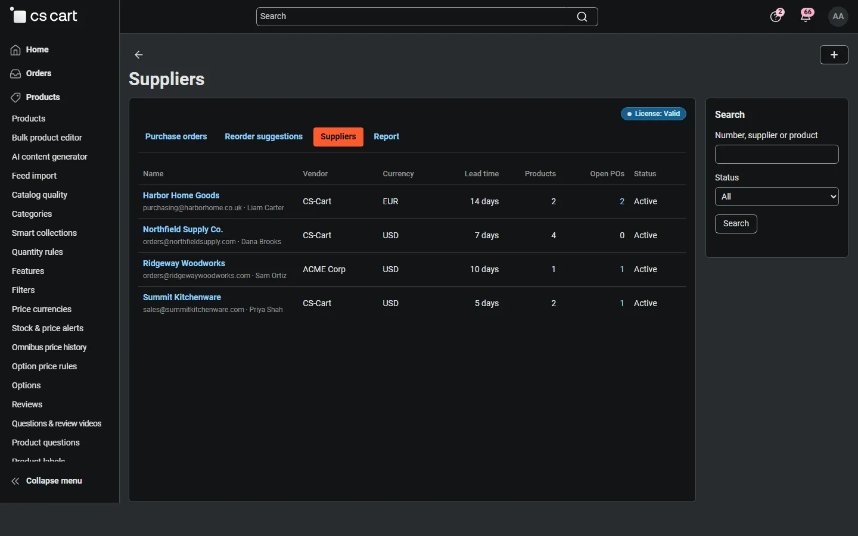Click the search magnifier icon in top bar
858x536 pixels.
[582, 17]
